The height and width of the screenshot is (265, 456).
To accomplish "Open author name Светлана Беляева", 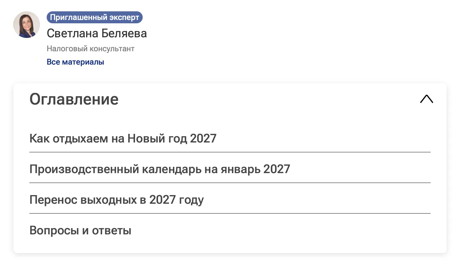I will (x=97, y=33).
